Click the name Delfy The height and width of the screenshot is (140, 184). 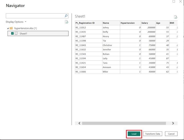coord(105,32)
